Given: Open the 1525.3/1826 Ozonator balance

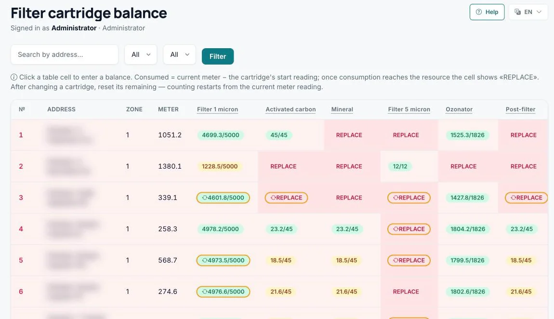Looking at the screenshot, I should (467, 135).
